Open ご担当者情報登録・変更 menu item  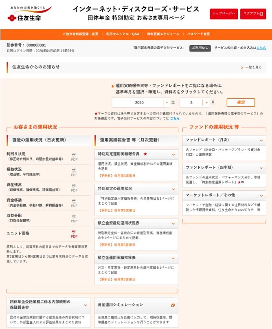pyautogui.click(x=80, y=34)
